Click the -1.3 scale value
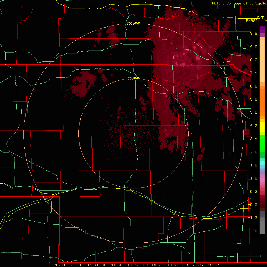 pos(253,218)
